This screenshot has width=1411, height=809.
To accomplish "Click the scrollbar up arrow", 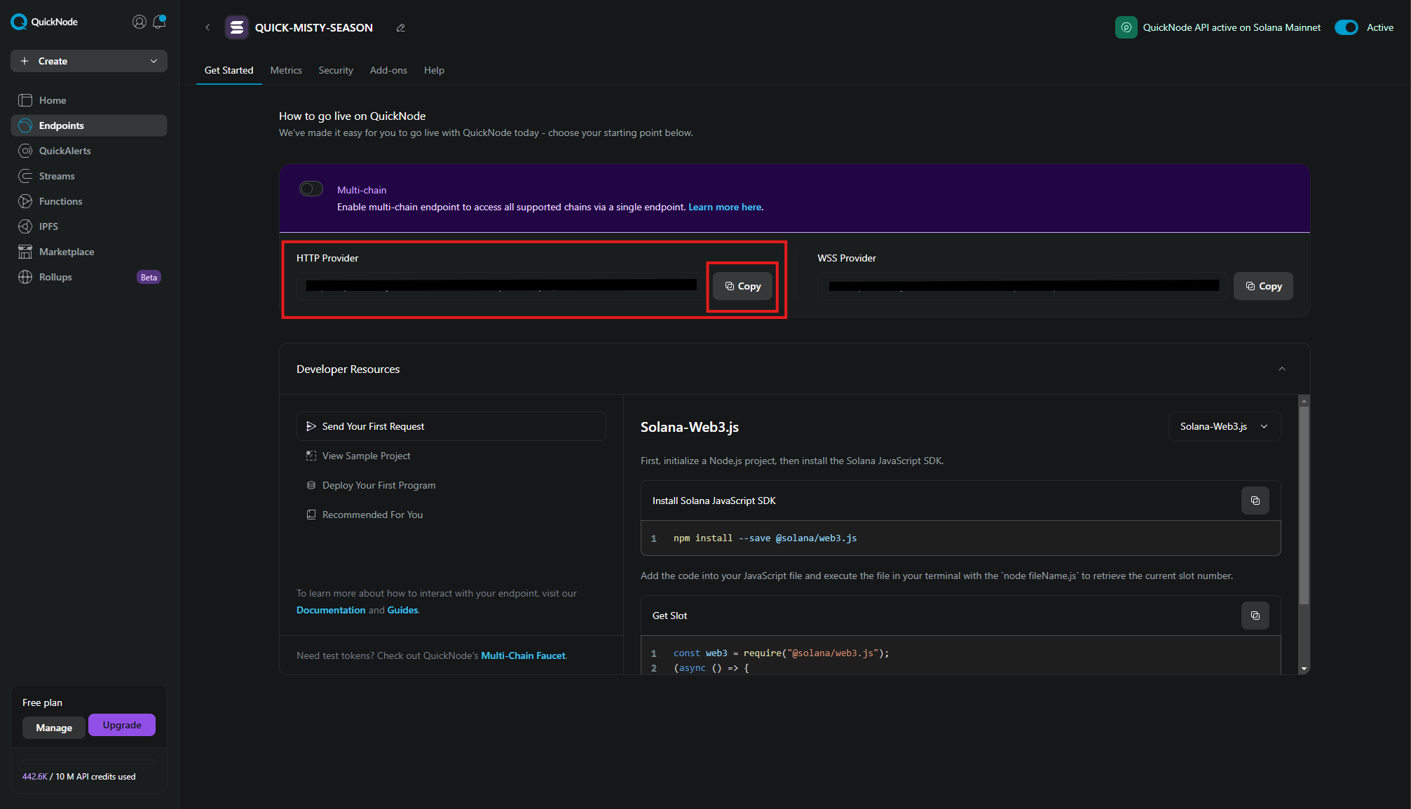I will (x=1304, y=401).
